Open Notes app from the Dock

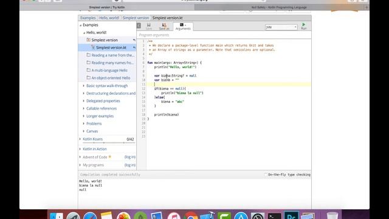[107, 215]
